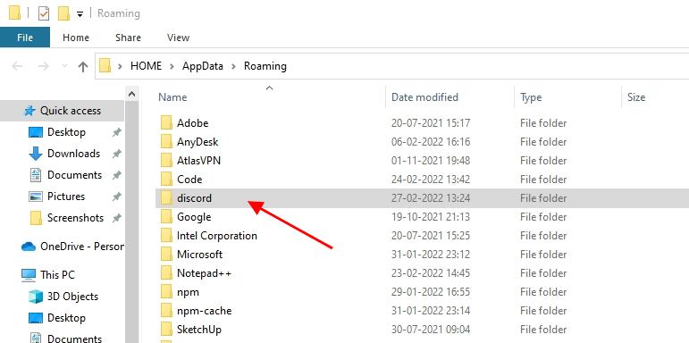Screen dimensions: 689x343
Task: Select the Microsoft folder
Action: click(199, 255)
